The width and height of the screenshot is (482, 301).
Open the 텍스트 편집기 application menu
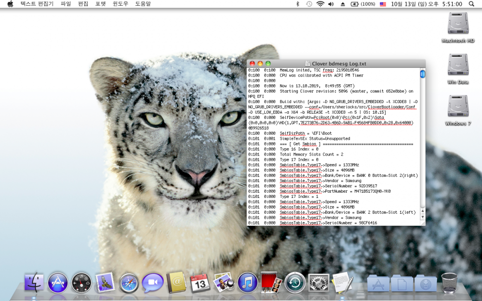(x=37, y=4)
